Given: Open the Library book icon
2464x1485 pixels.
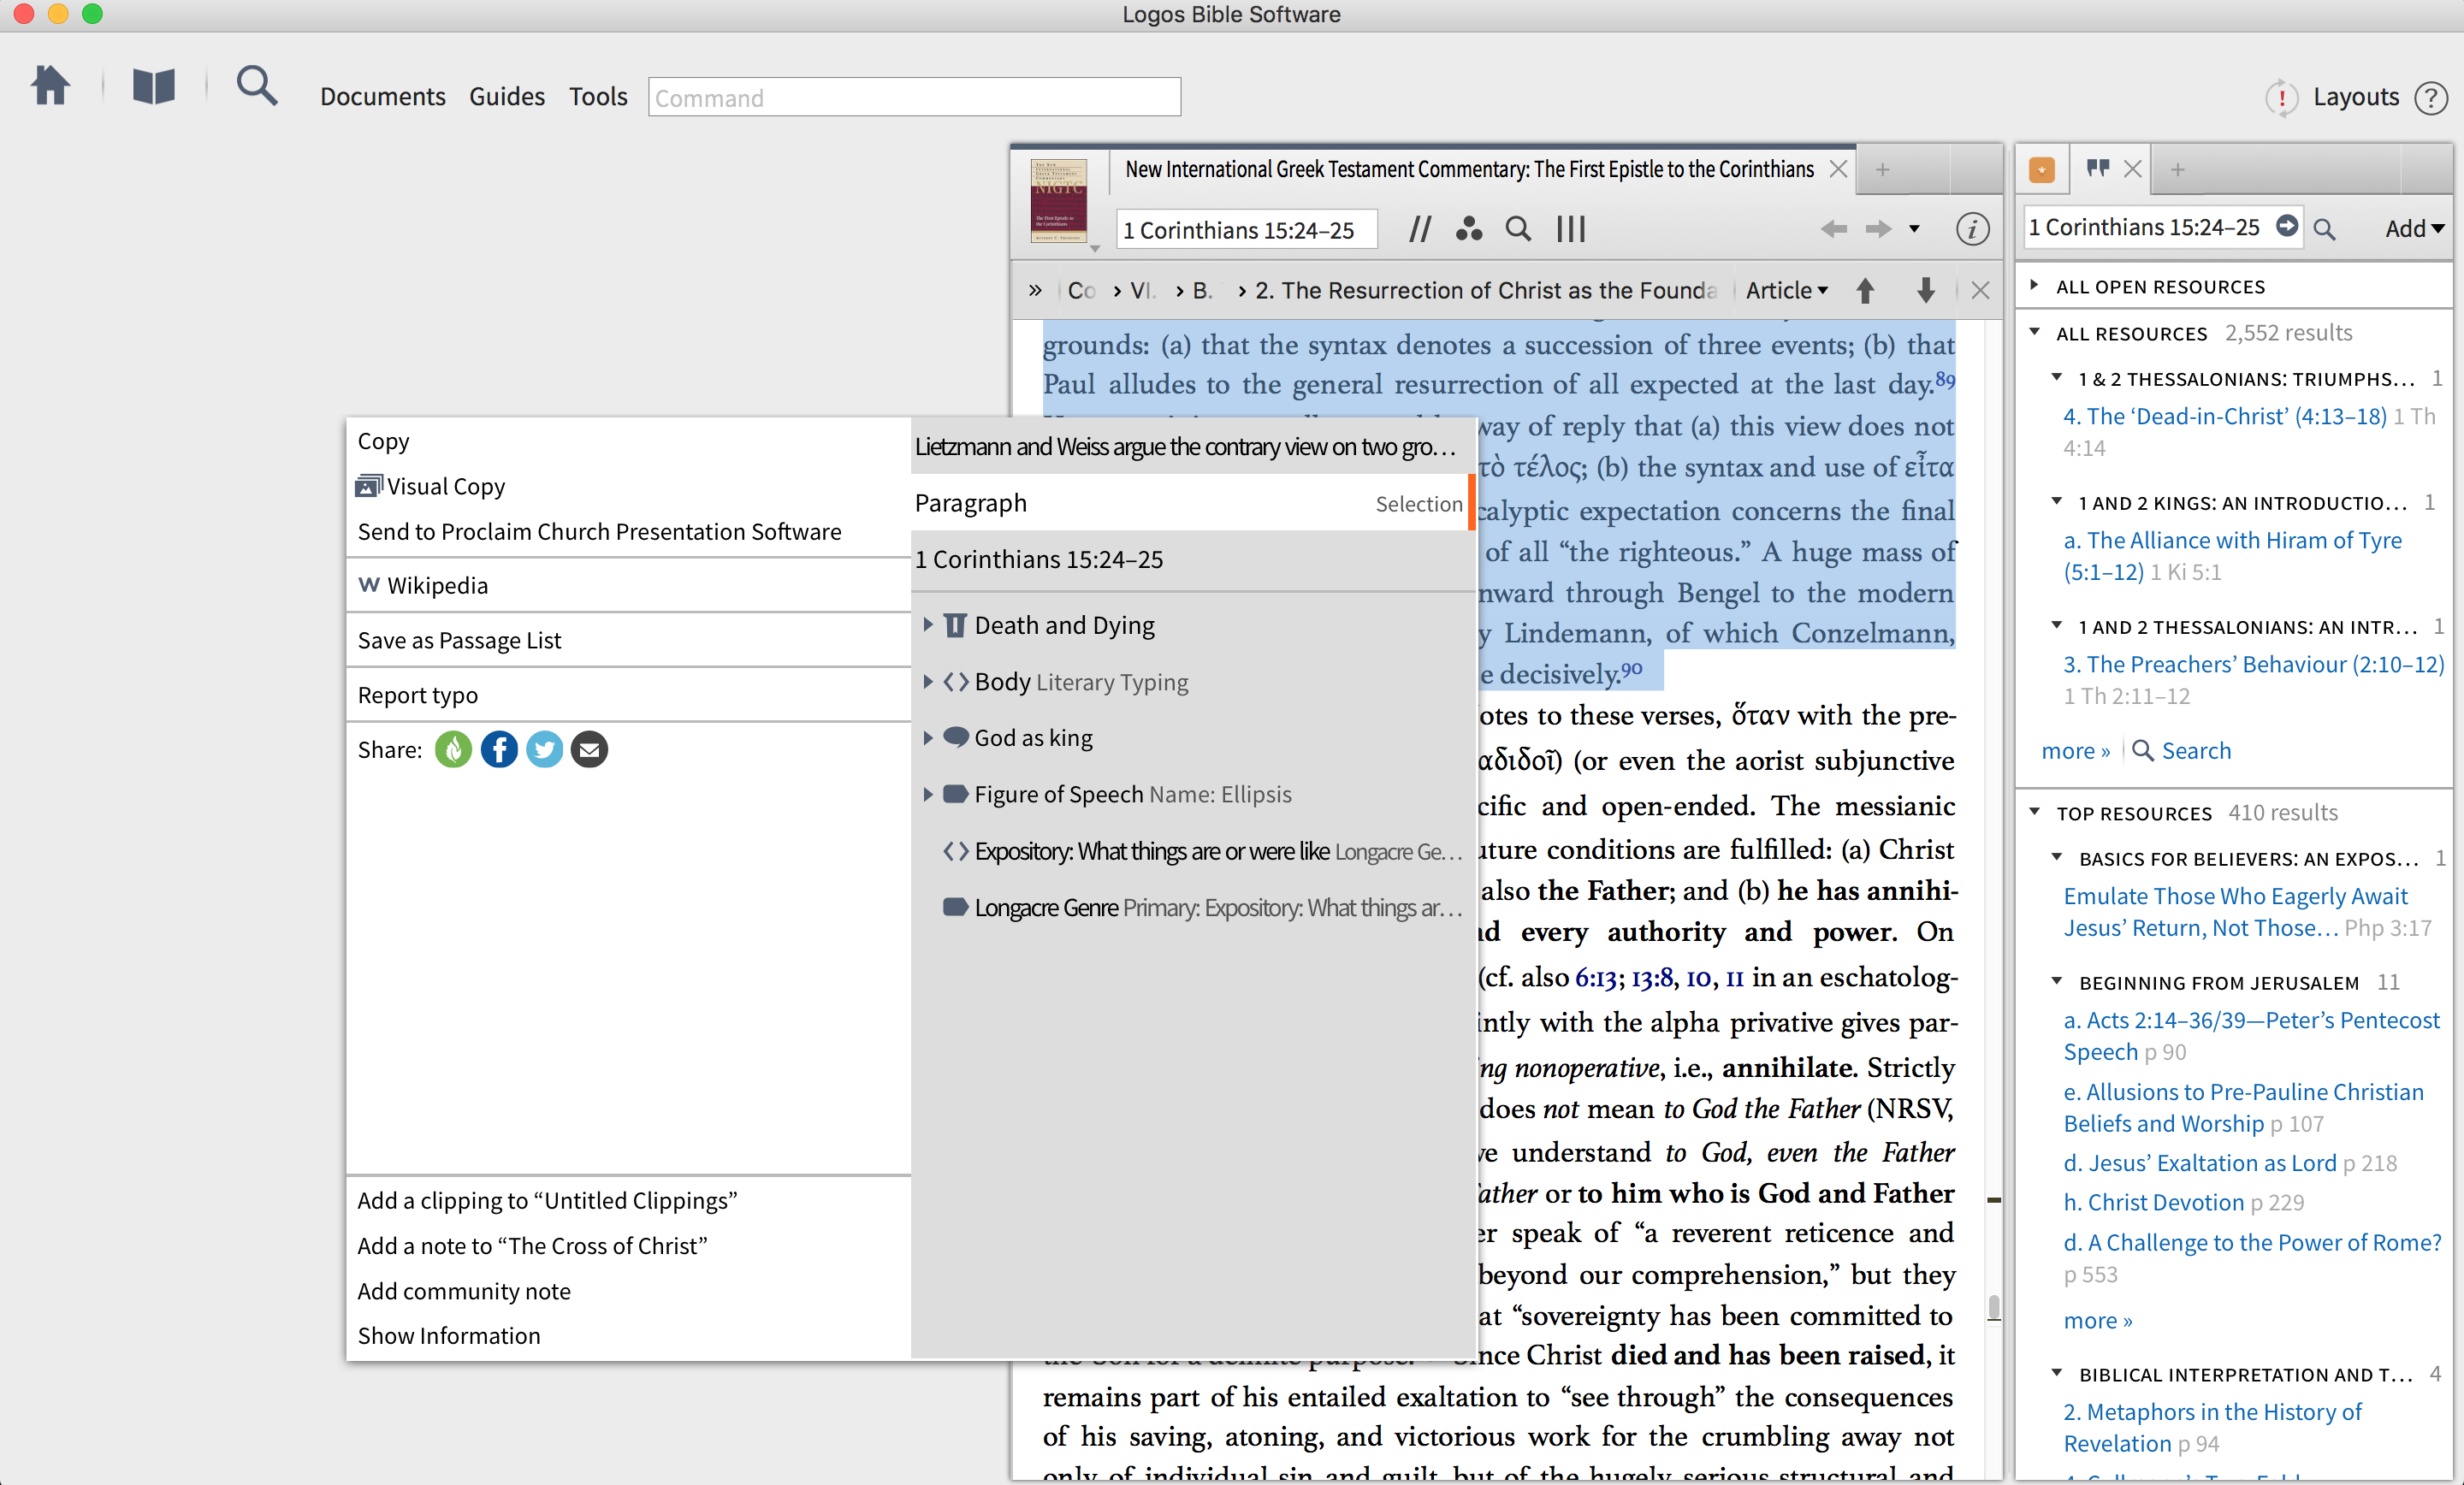Looking at the screenshot, I should [154, 88].
